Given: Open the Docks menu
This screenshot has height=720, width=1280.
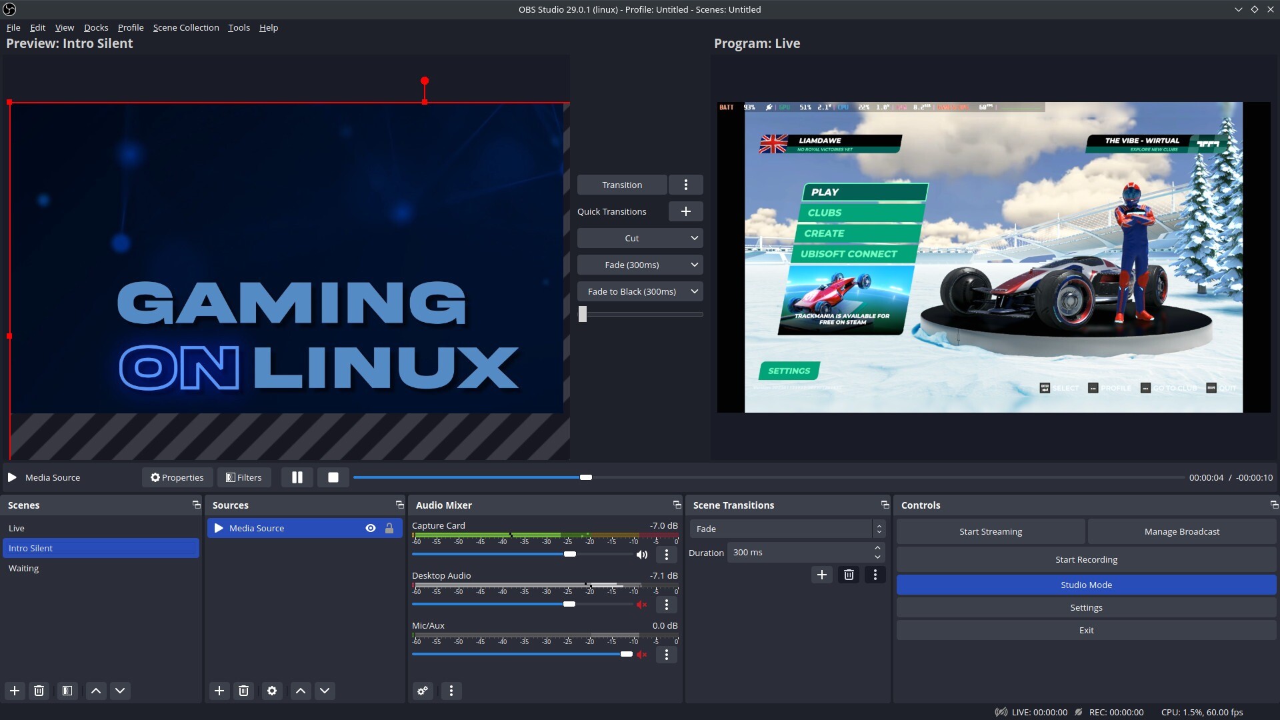Looking at the screenshot, I should 96,27.
